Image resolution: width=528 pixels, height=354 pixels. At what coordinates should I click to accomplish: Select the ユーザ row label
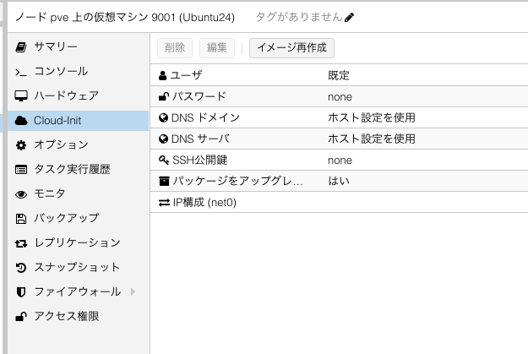(x=186, y=75)
